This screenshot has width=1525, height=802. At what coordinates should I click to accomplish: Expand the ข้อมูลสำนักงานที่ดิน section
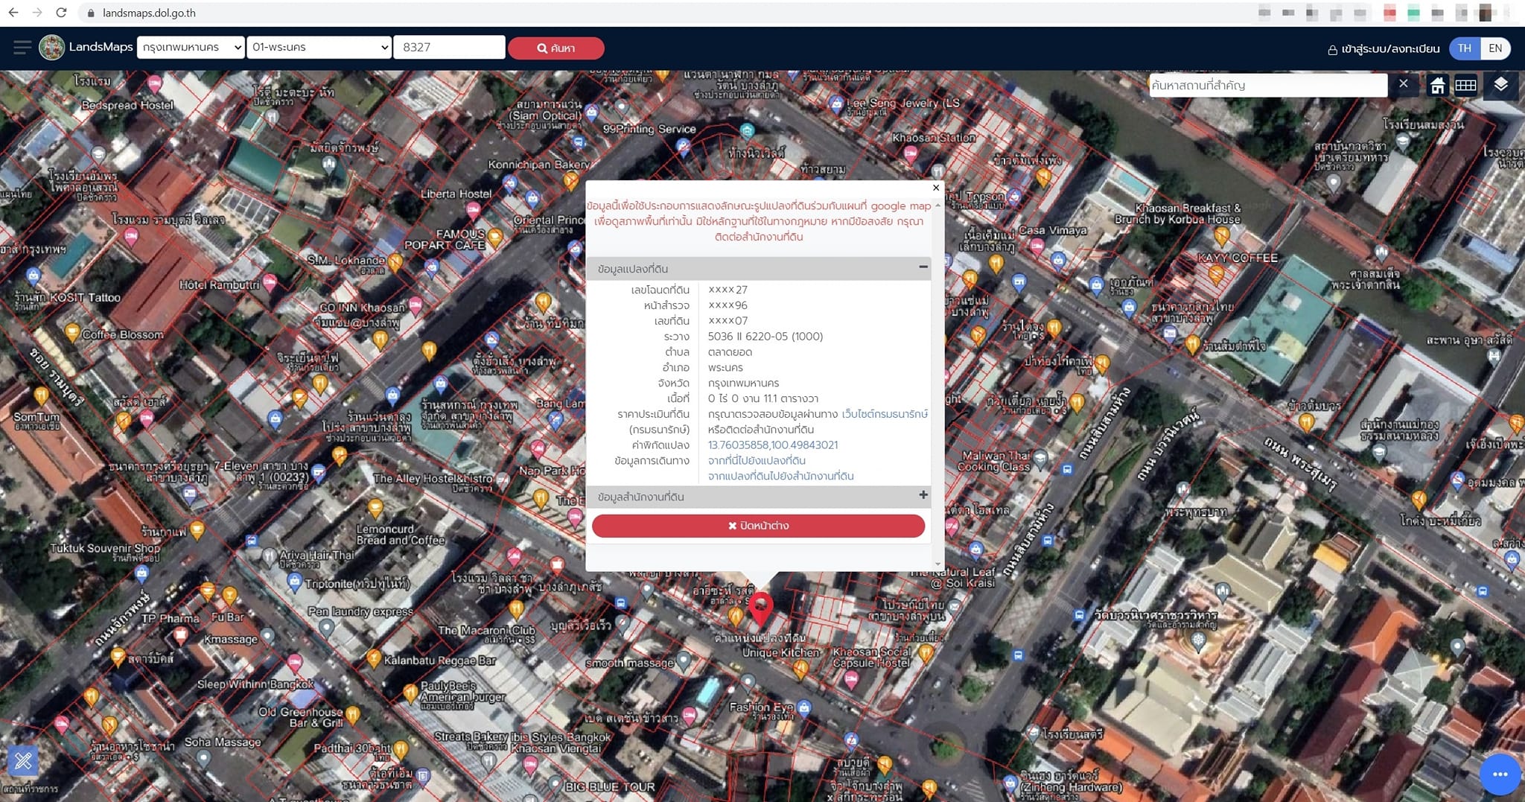coord(923,496)
